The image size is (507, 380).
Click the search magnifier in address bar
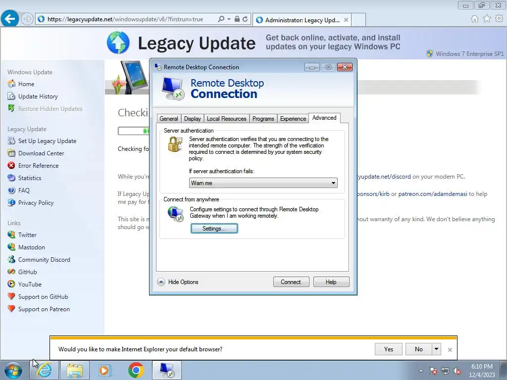pos(221,19)
